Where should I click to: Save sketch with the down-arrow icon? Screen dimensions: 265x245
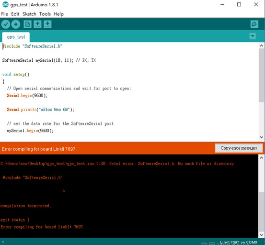[x=47, y=24]
